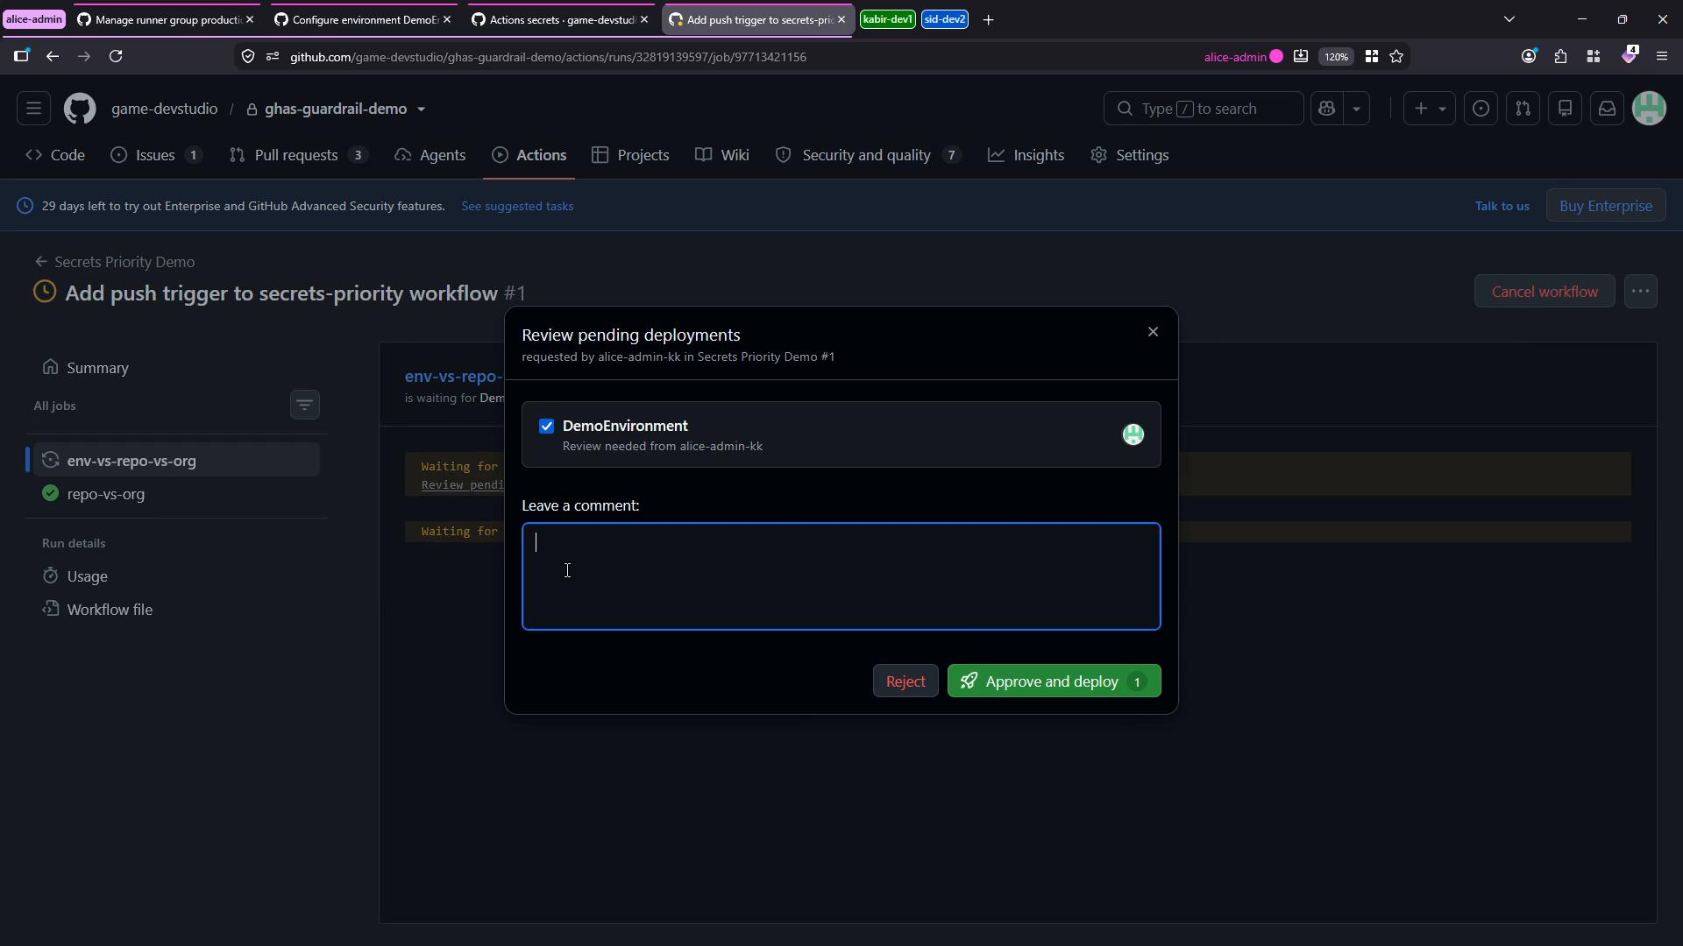Viewport: 1683px width, 946px height.
Task: Open a new browser tab with plus
Action: 988,19
